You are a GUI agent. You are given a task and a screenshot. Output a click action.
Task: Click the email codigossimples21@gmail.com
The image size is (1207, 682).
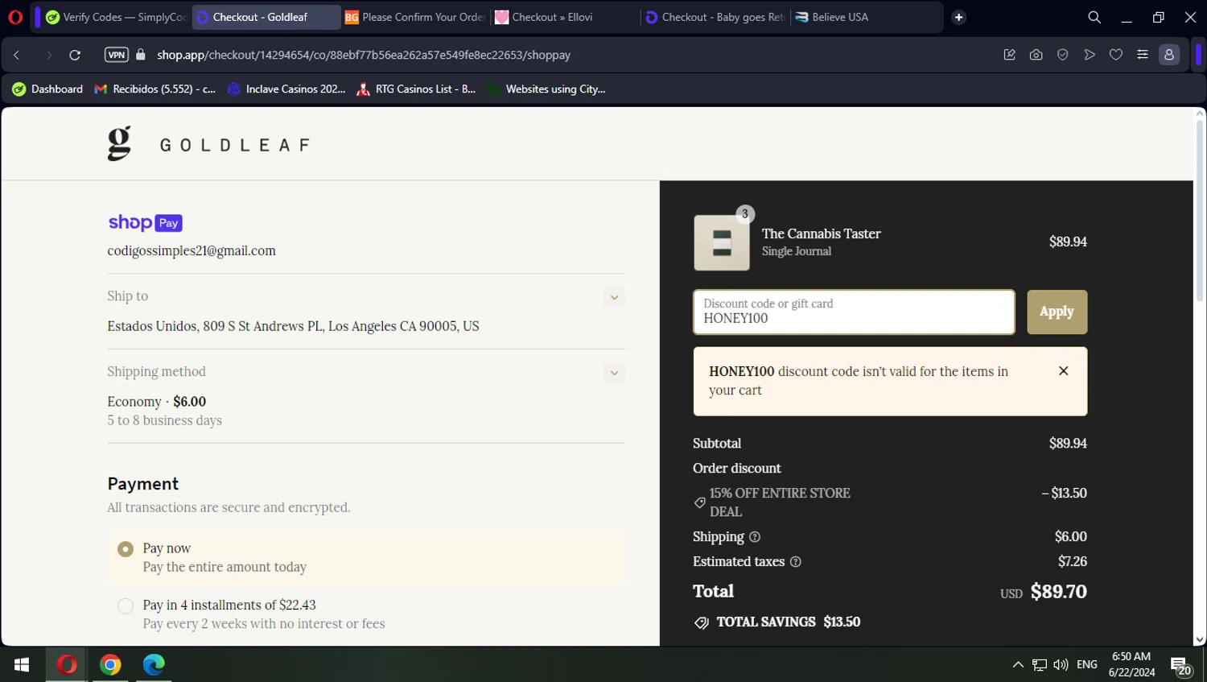192,251
